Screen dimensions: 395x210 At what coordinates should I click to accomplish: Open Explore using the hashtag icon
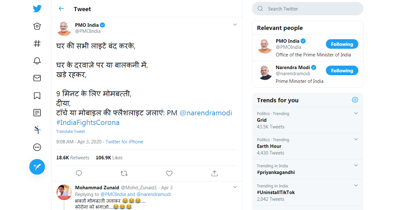37,43
